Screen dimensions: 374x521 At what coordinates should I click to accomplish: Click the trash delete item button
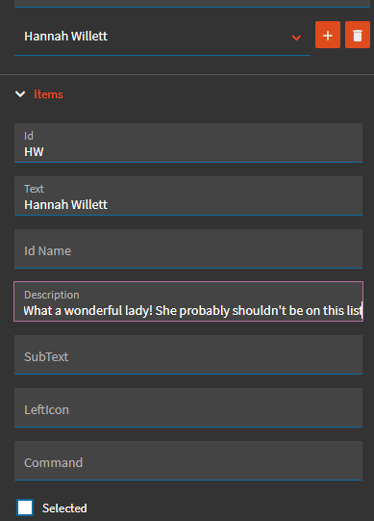point(358,35)
